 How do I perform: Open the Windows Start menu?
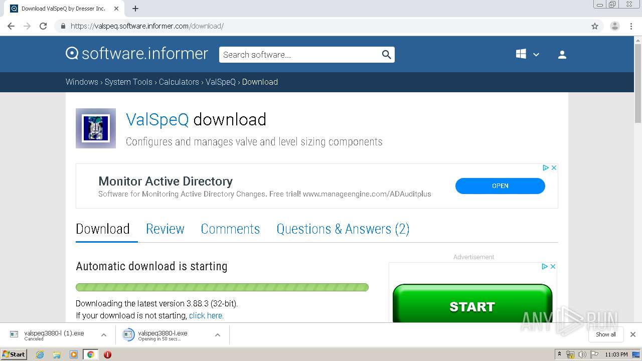[14, 354]
